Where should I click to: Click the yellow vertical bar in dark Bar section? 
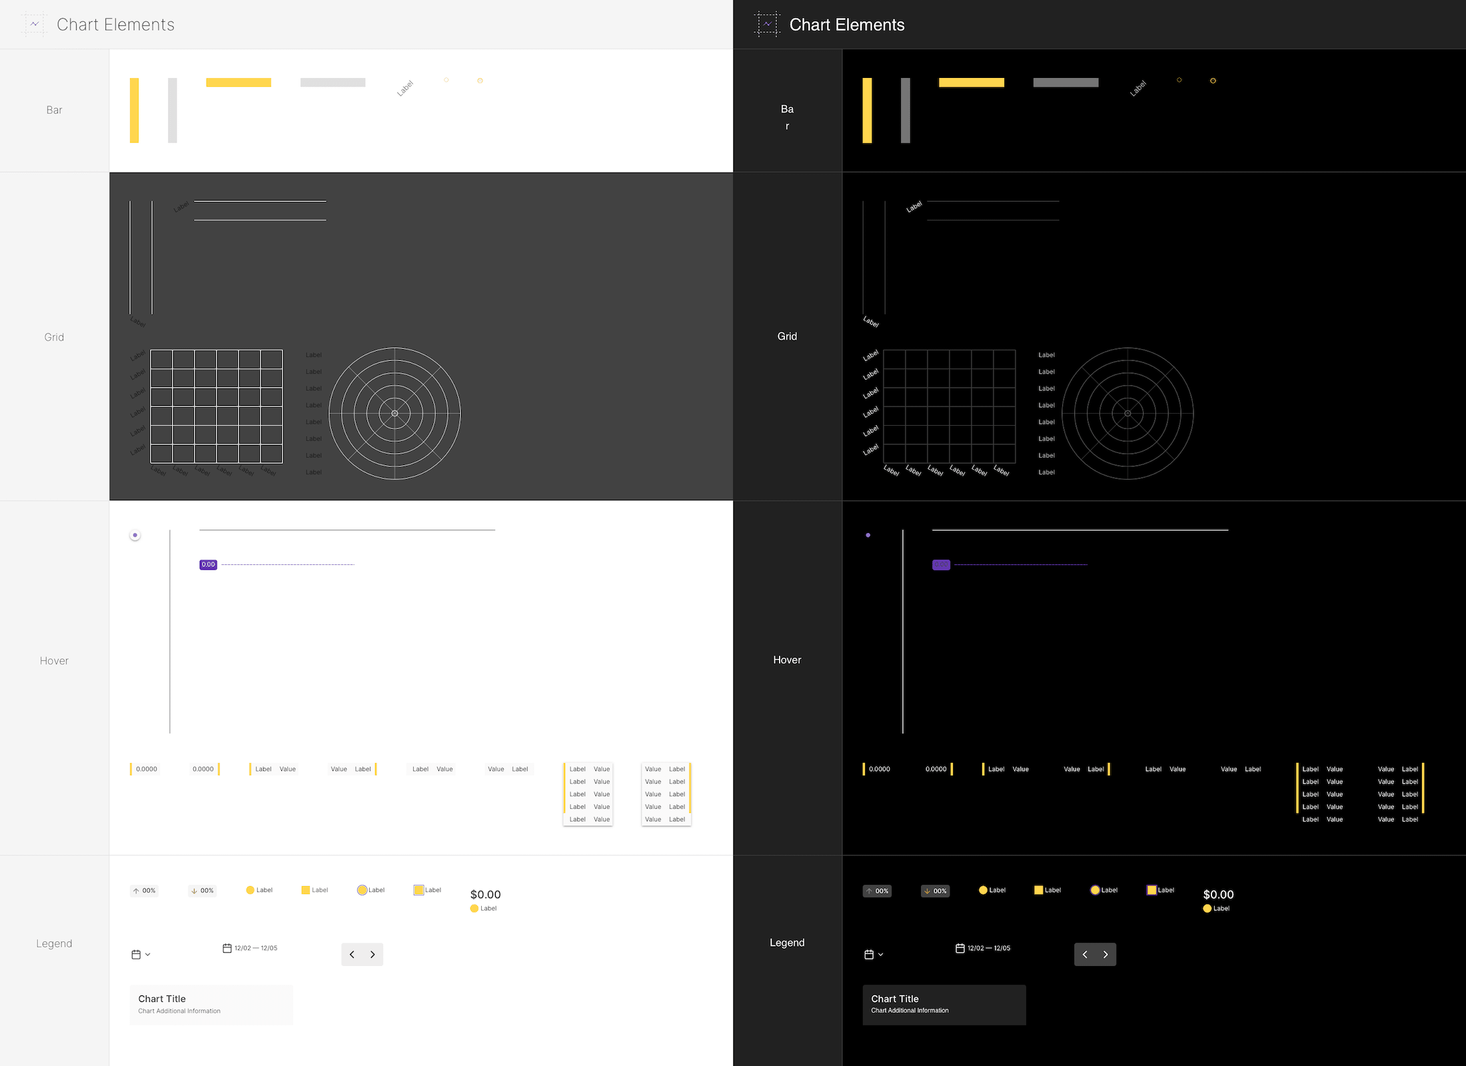coord(868,111)
